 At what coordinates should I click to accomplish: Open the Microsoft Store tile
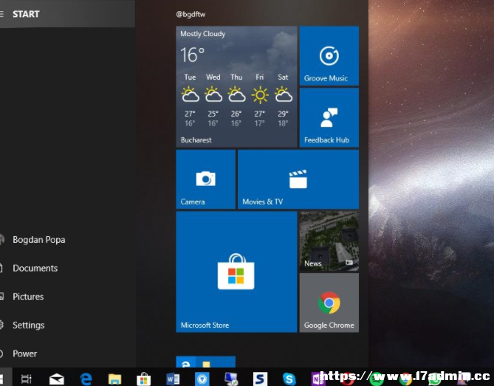(236, 272)
